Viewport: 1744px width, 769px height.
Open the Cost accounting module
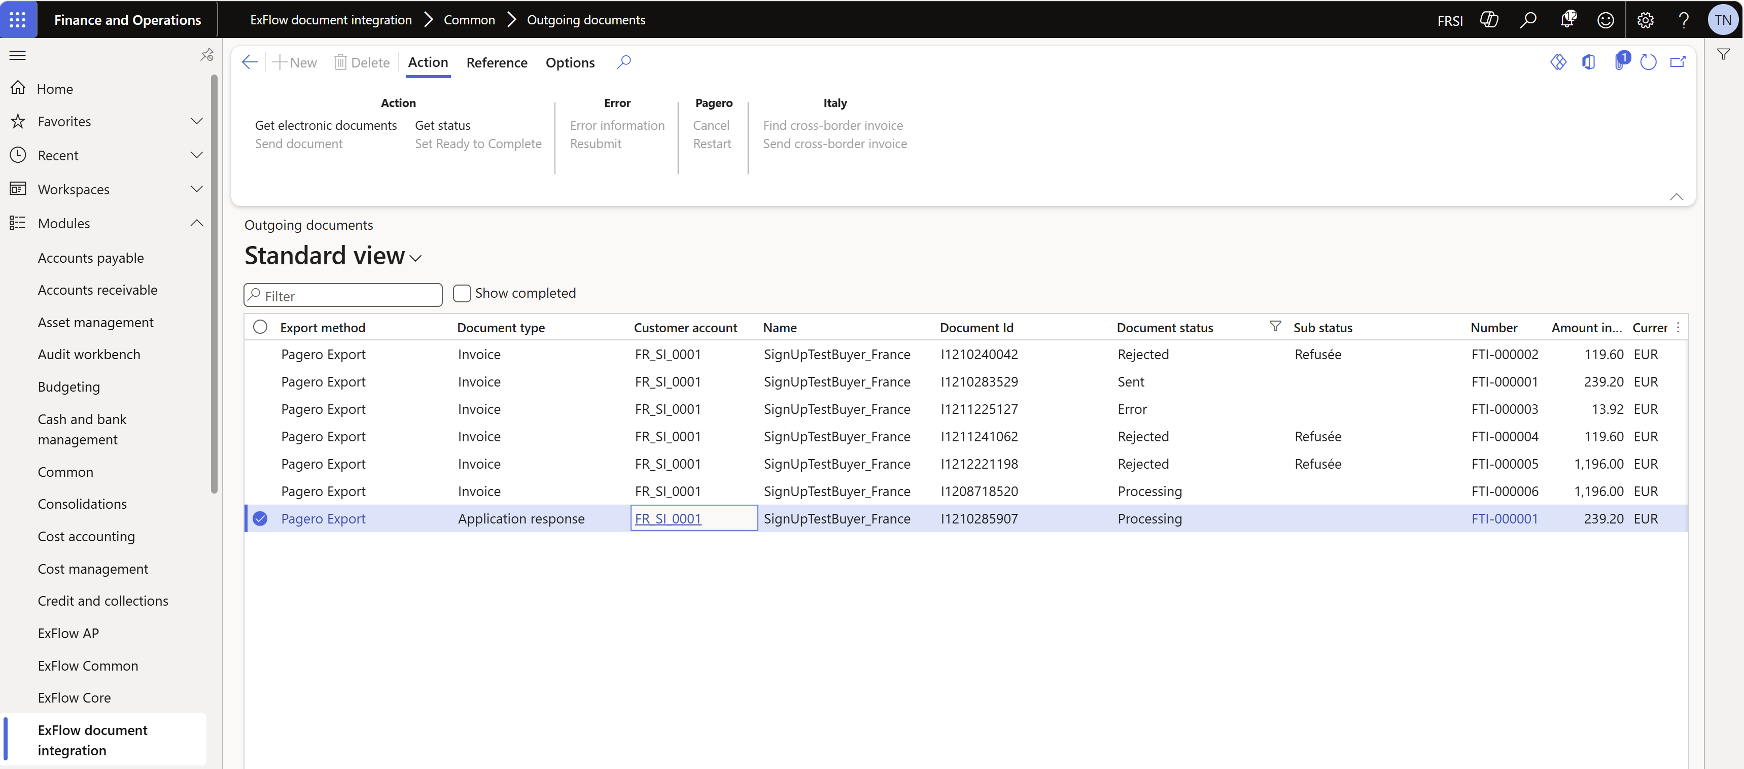(86, 536)
